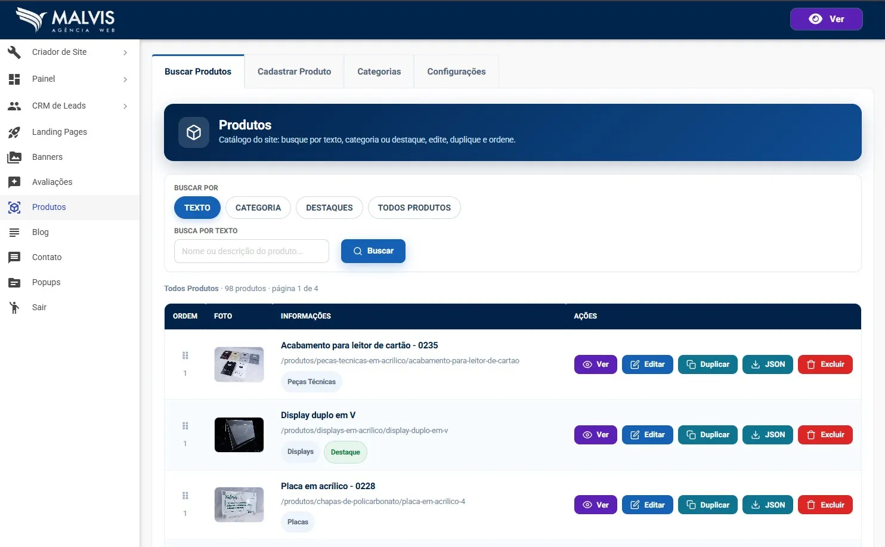Screen dimensions: 885x547
Task: Duplicate the Placa em acrílico - 0228 product
Action: pos(708,505)
